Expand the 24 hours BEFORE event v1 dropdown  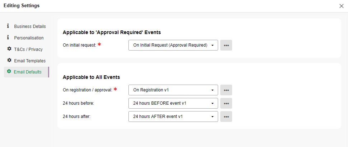(x=173, y=103)
